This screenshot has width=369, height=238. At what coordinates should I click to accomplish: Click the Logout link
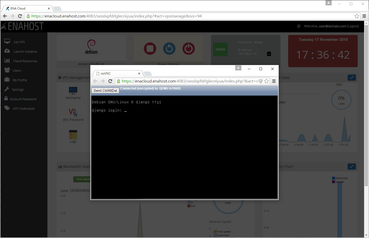coord(353,26)
